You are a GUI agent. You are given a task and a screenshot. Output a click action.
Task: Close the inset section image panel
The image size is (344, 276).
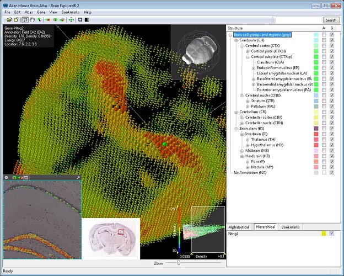click(6, 177)
